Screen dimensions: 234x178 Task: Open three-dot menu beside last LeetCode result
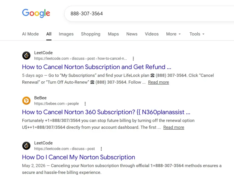101,149
